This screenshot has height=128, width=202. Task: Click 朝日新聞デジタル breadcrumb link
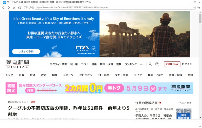pos(17,102)
